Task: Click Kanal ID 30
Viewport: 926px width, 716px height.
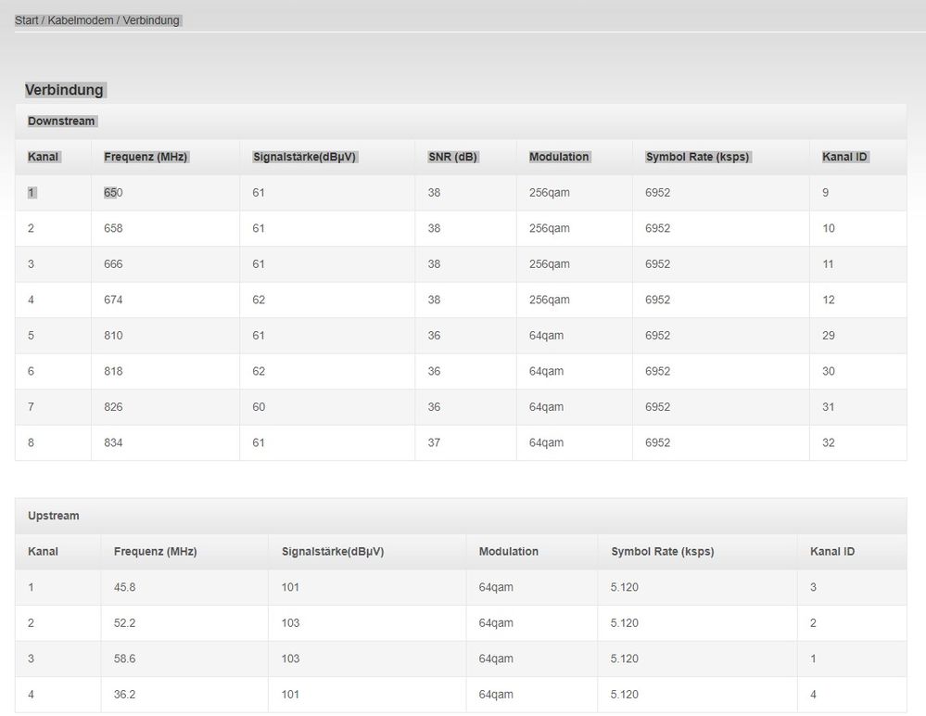Action: (829, 372)
